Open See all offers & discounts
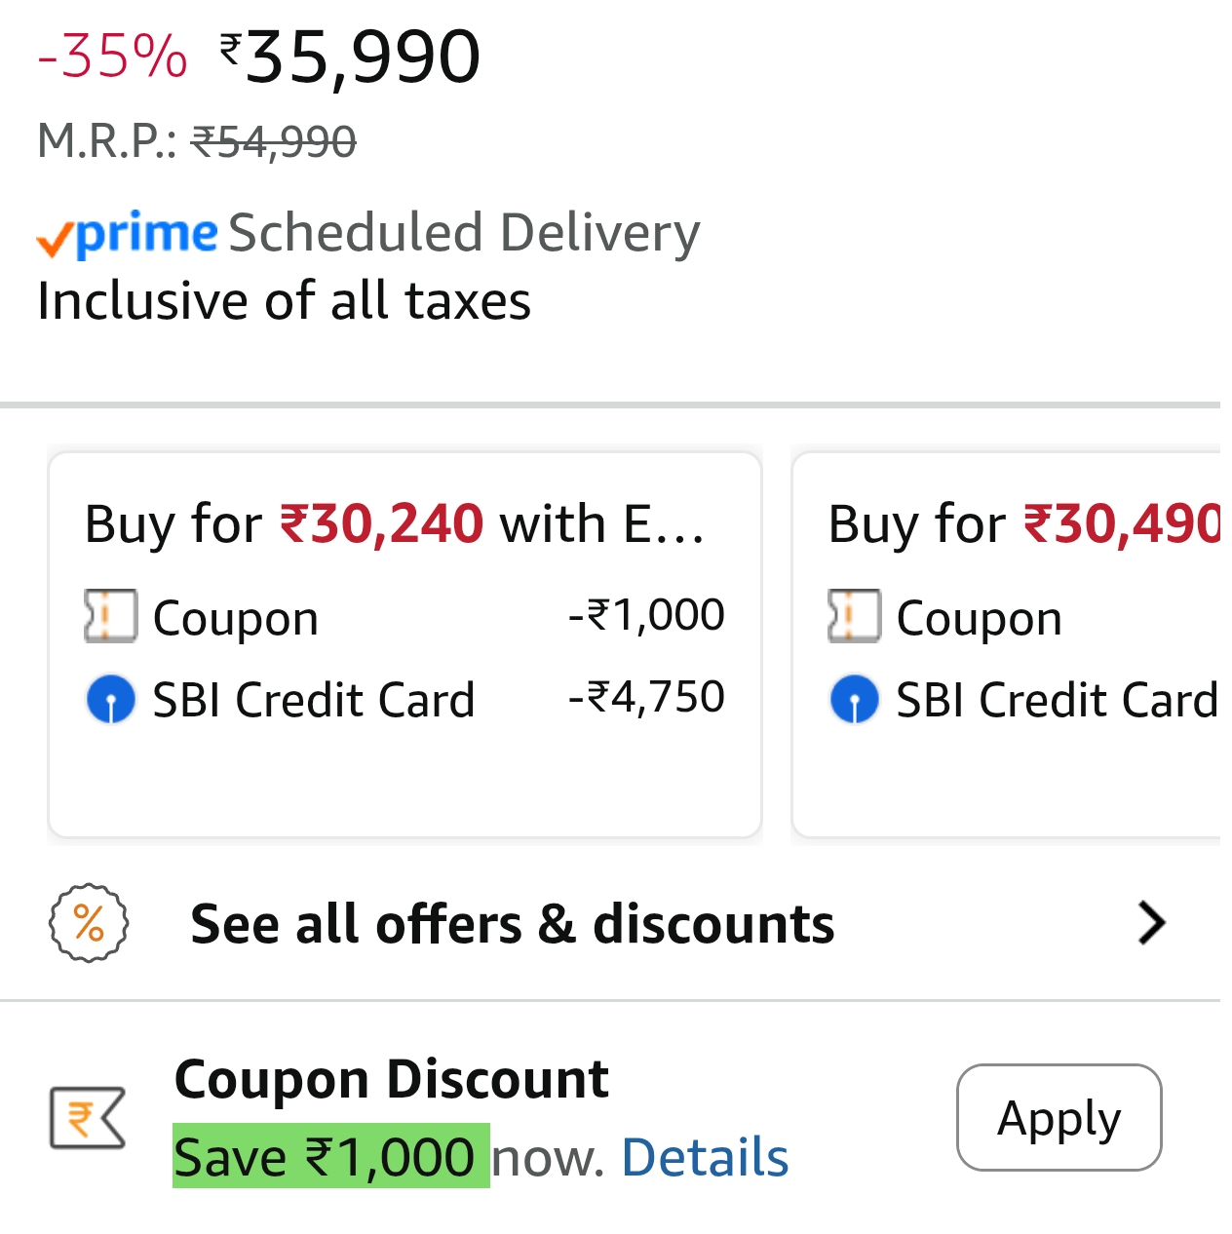1232x1234 pixels. point(513,924)
